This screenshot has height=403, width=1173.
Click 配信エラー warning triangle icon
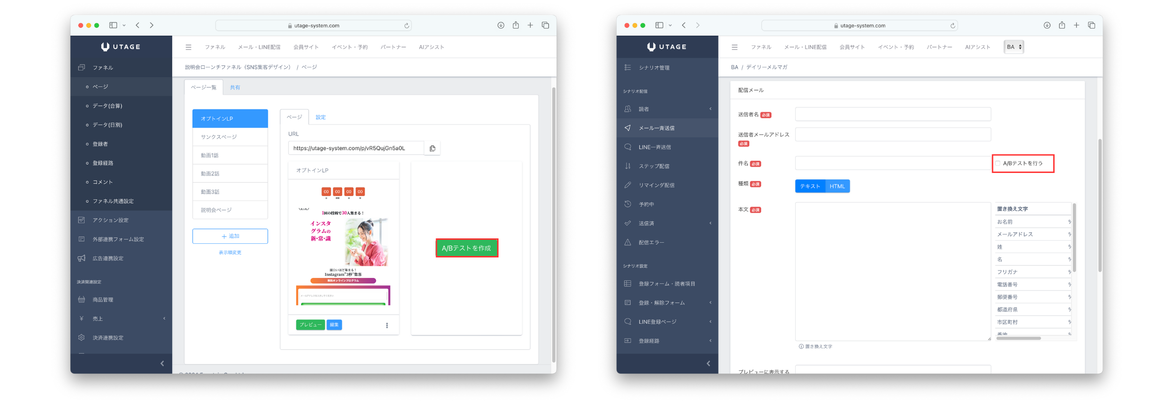point(628,242)
